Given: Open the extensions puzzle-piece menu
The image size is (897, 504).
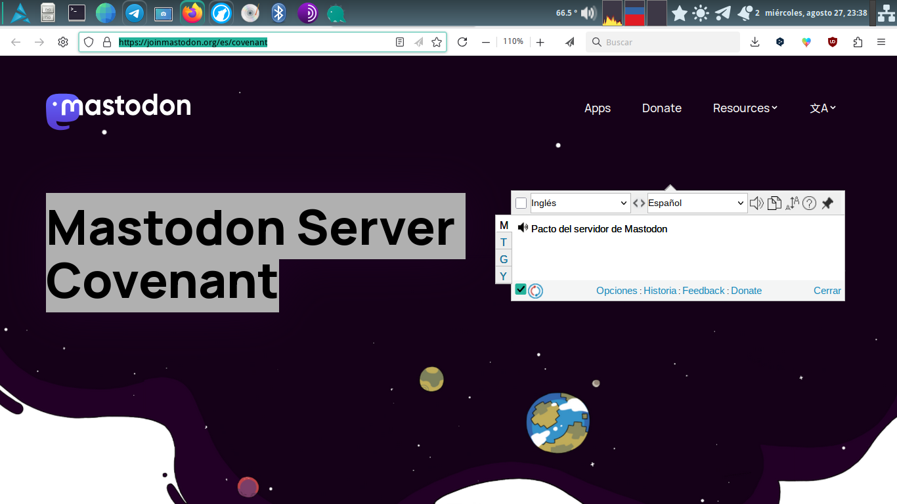Looking at the screenshot, I should pos(858,42).
